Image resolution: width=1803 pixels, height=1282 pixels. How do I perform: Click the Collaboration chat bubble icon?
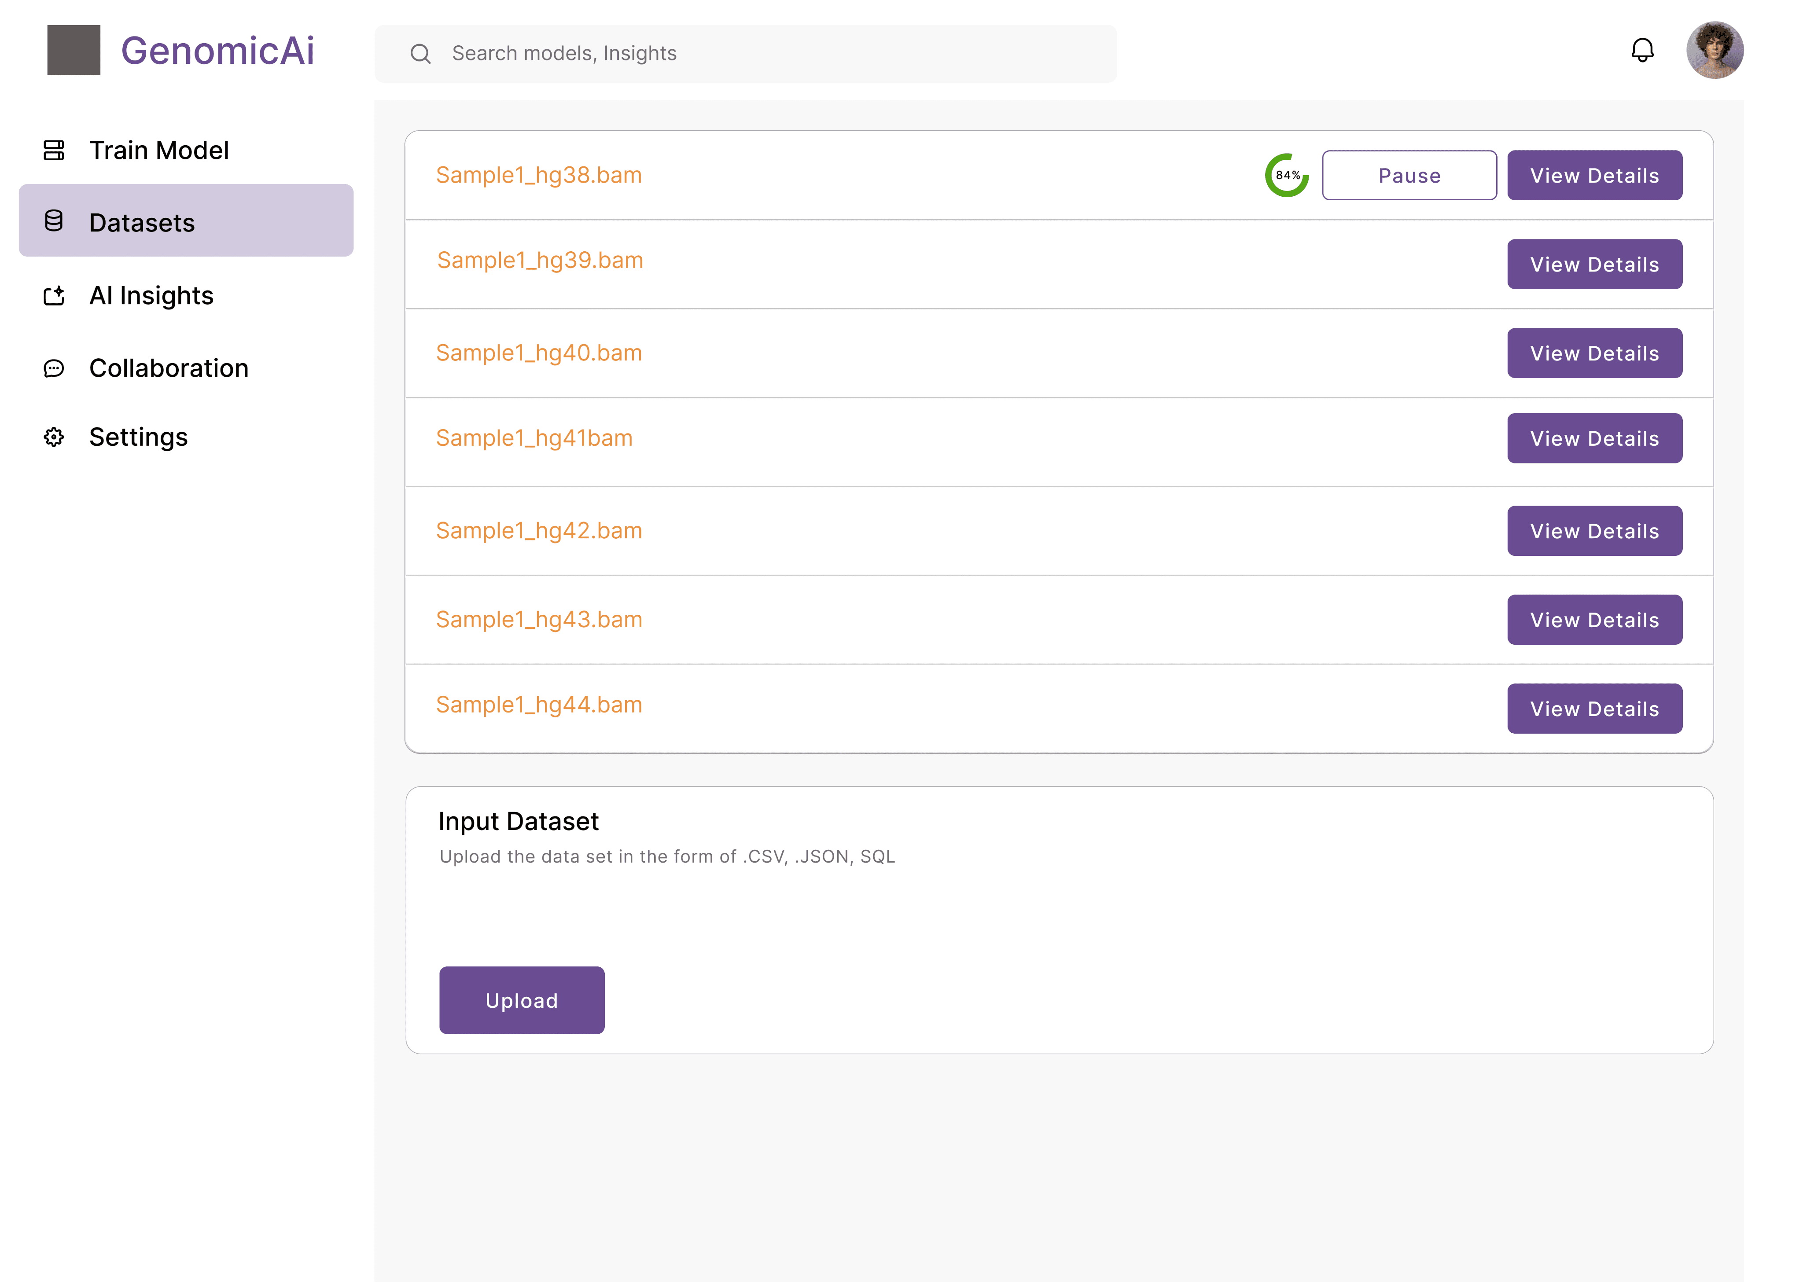(x=54, y=369)
